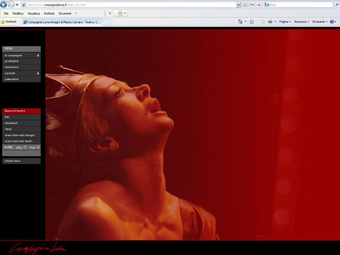Open the recent pages history dropdown arrow
Screen dimensions: 340x255
pos(17,5)
